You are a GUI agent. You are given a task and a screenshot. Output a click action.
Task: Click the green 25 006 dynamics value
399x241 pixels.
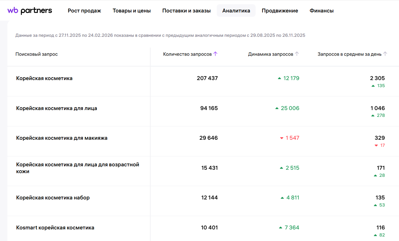(x=290, y=108)
